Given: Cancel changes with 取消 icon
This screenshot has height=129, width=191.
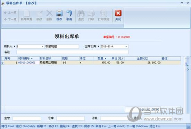Looking at the screenshot, I should 69,15.
